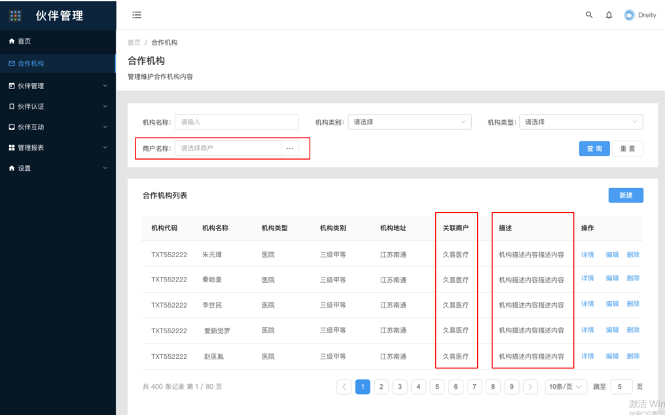Click 首页 breadcrumb link

point(134,43)
